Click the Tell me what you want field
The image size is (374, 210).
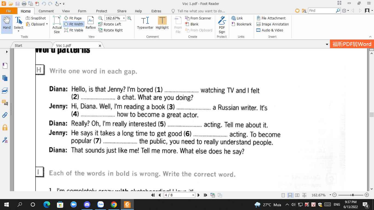tap(201, 11)
